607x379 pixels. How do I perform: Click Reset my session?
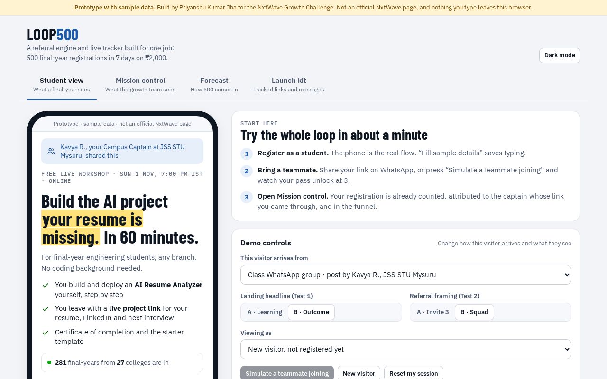point(414,373)
